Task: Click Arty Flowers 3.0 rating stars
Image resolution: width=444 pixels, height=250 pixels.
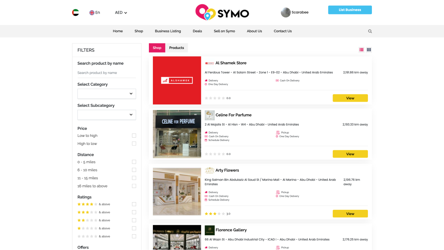Action: 215,214
